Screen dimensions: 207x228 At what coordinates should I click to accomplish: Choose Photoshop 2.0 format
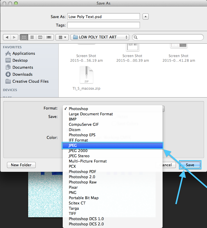[113, 177]
